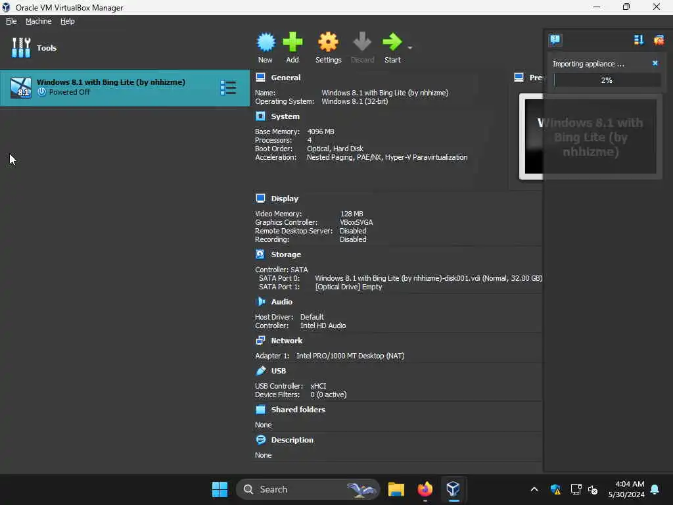Viewport: 673px width, 505px height.
Task: Click the Powered Off status icon
Action: click(41, 92)
